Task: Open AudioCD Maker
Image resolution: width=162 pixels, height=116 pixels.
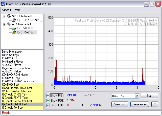Action: [x=11, y=71]
